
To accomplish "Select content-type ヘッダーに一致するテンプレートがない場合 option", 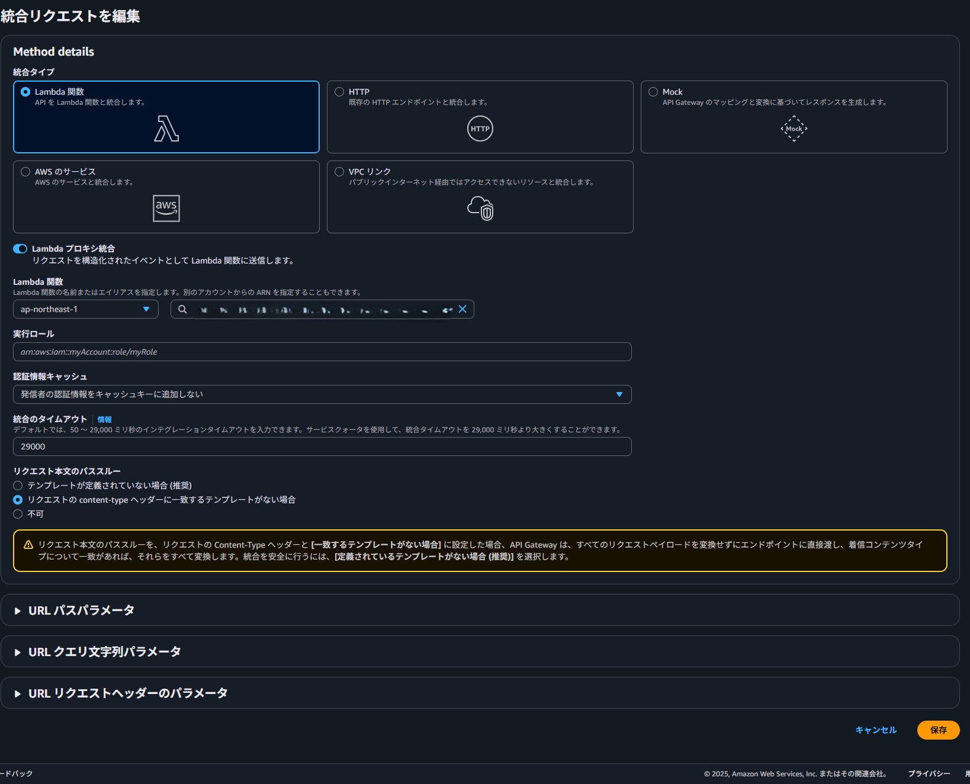I will click(18, 500).
